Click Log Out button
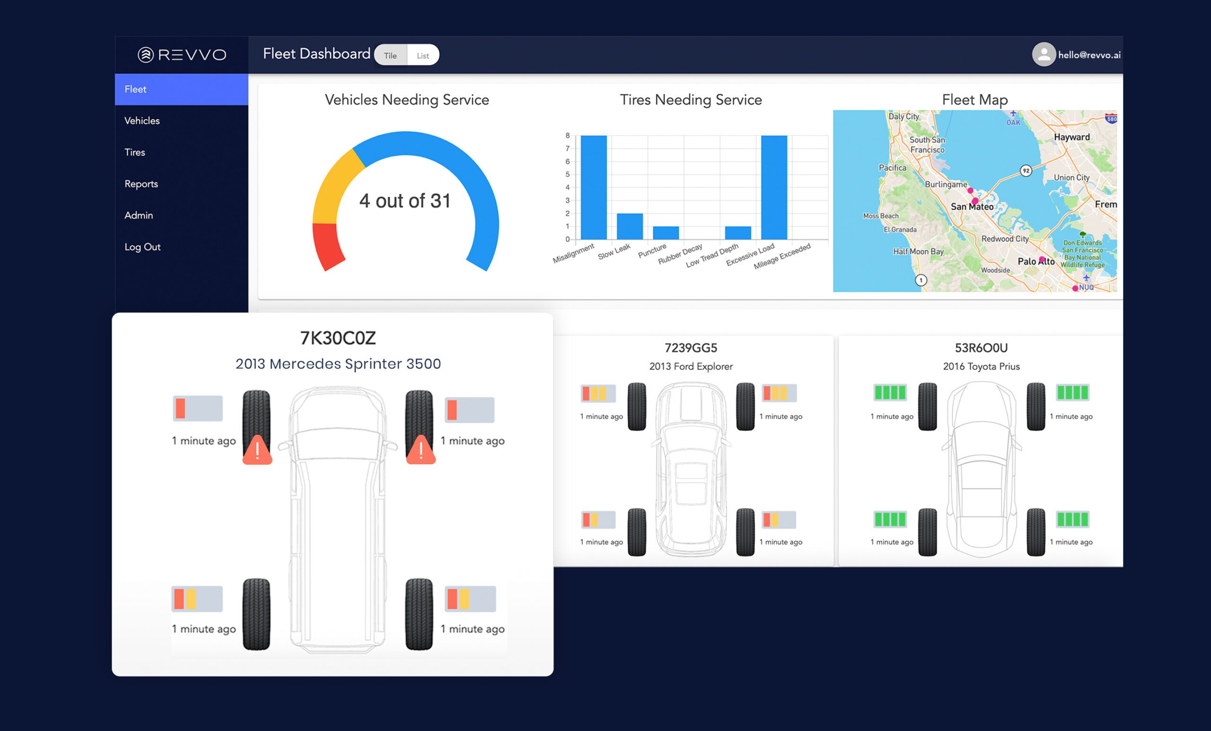1211x731 pixels. [x=142, y=247]
